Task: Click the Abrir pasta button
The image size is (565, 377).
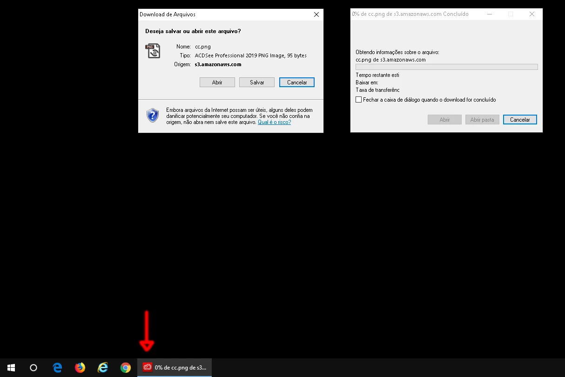Action: [x=482, y=120]
